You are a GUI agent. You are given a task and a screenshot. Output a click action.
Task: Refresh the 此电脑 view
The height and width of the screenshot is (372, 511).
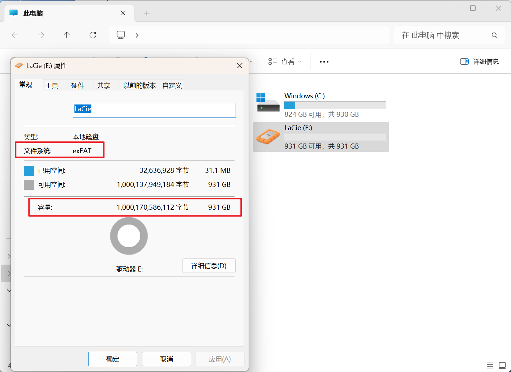[93, 35]
